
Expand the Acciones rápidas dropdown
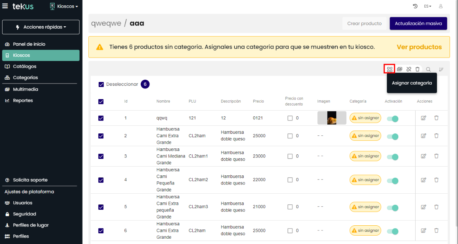coord(41,27)
